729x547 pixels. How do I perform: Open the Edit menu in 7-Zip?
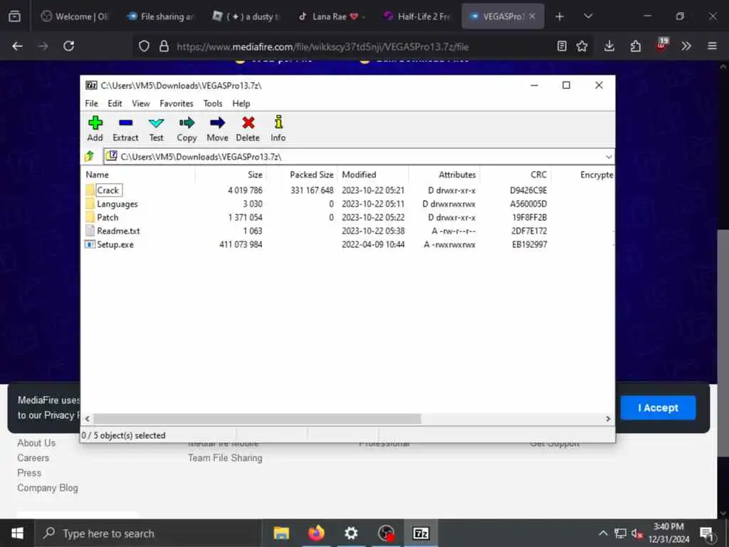[x=115, y=103]
